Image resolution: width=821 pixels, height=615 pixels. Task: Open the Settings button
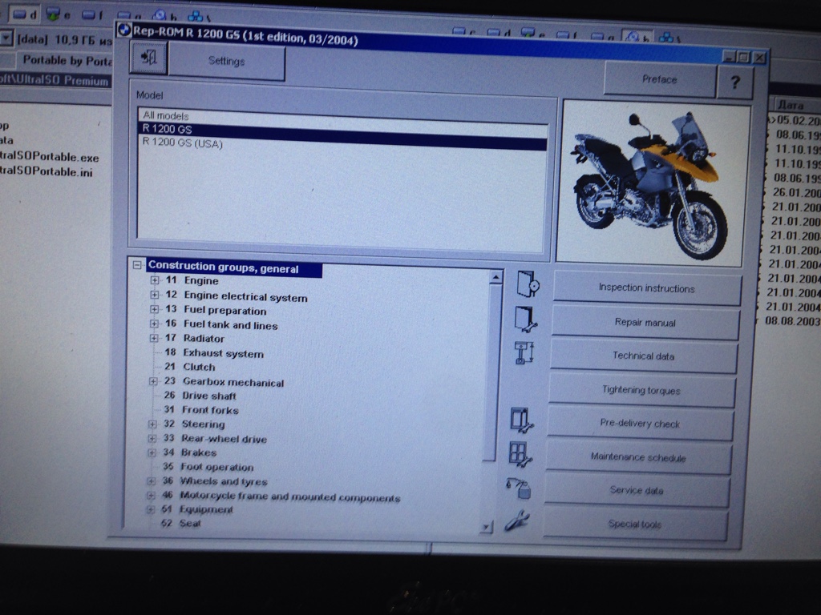coord(227,61)
